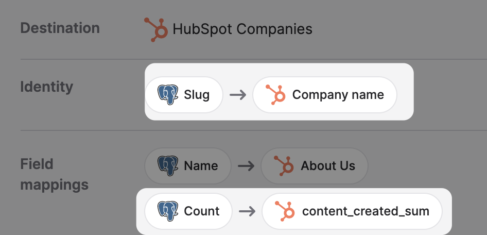Click the HubSpot icon in Company name pill
Image resolution: width=487 pixels, height=235 pixels.
point(275,95)
